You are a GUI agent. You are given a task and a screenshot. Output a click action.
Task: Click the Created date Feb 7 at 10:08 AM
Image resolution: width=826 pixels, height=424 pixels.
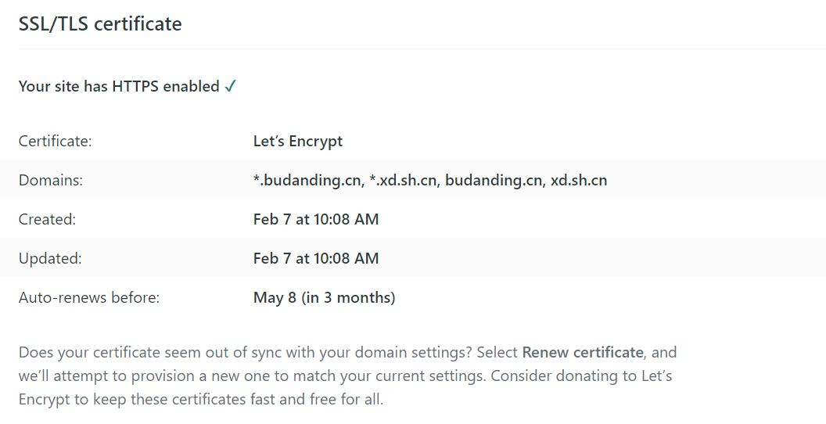(316, 220)
